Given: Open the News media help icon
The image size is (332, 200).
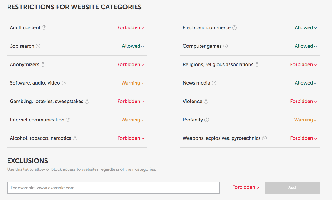Looking at the screenshot, I should pos(214,83).
